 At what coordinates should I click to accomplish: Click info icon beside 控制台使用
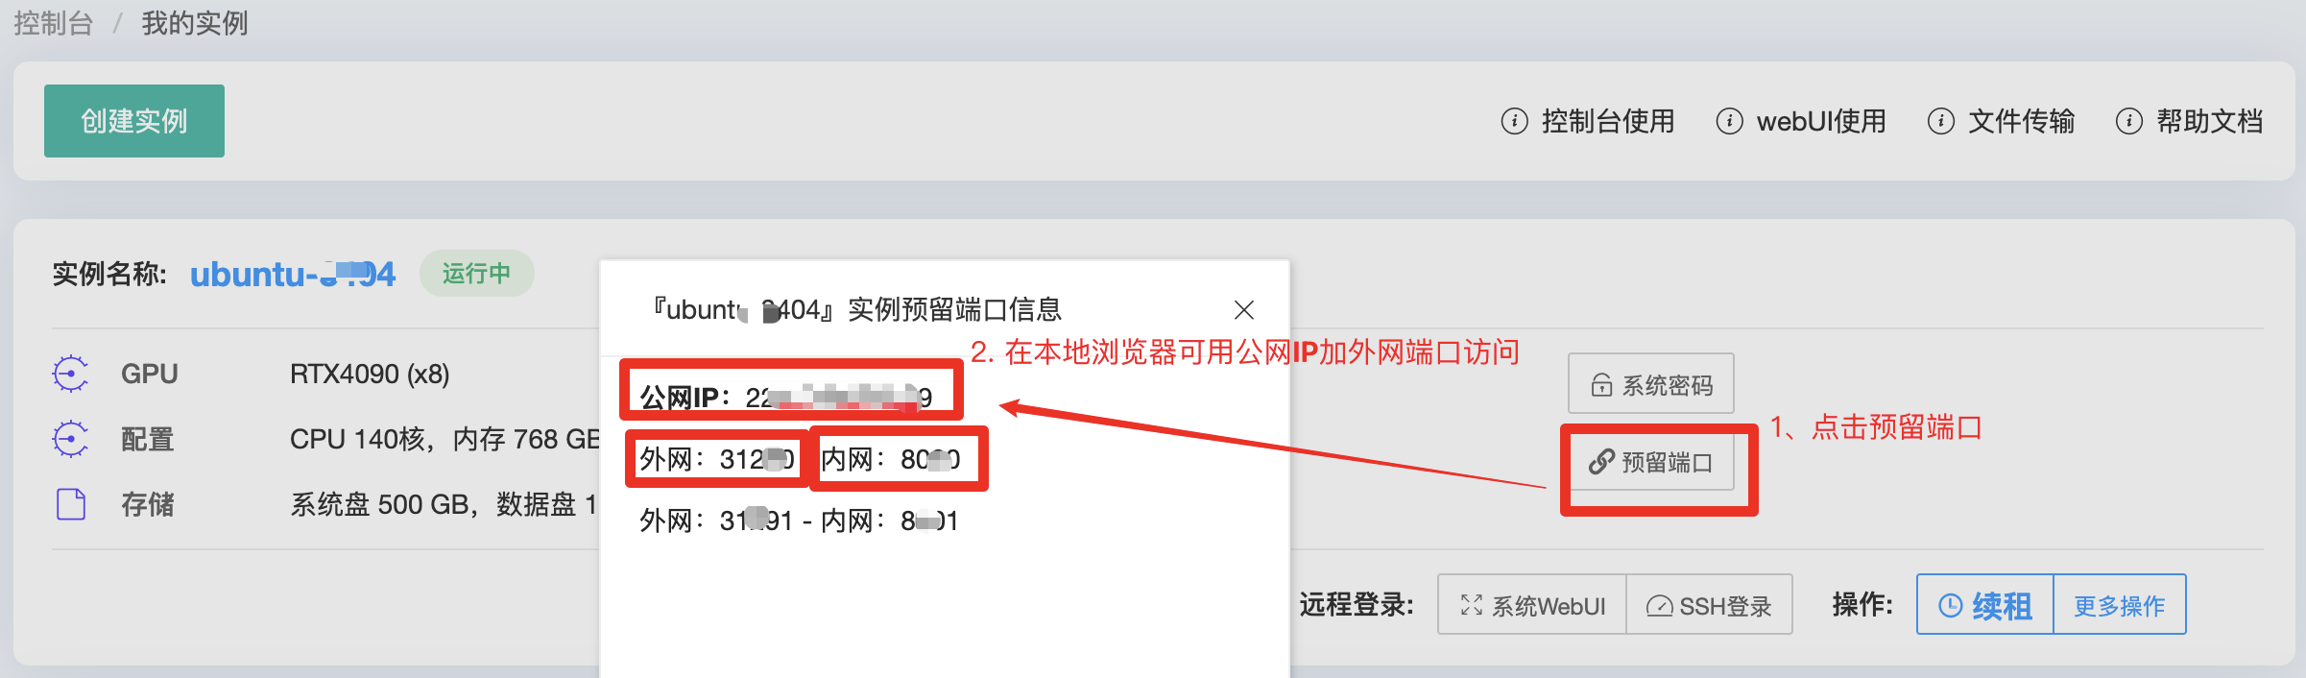pos(1514,121)
